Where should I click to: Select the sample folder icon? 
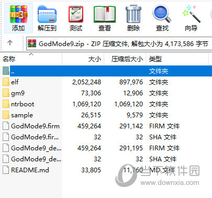[x=6, y=115]
